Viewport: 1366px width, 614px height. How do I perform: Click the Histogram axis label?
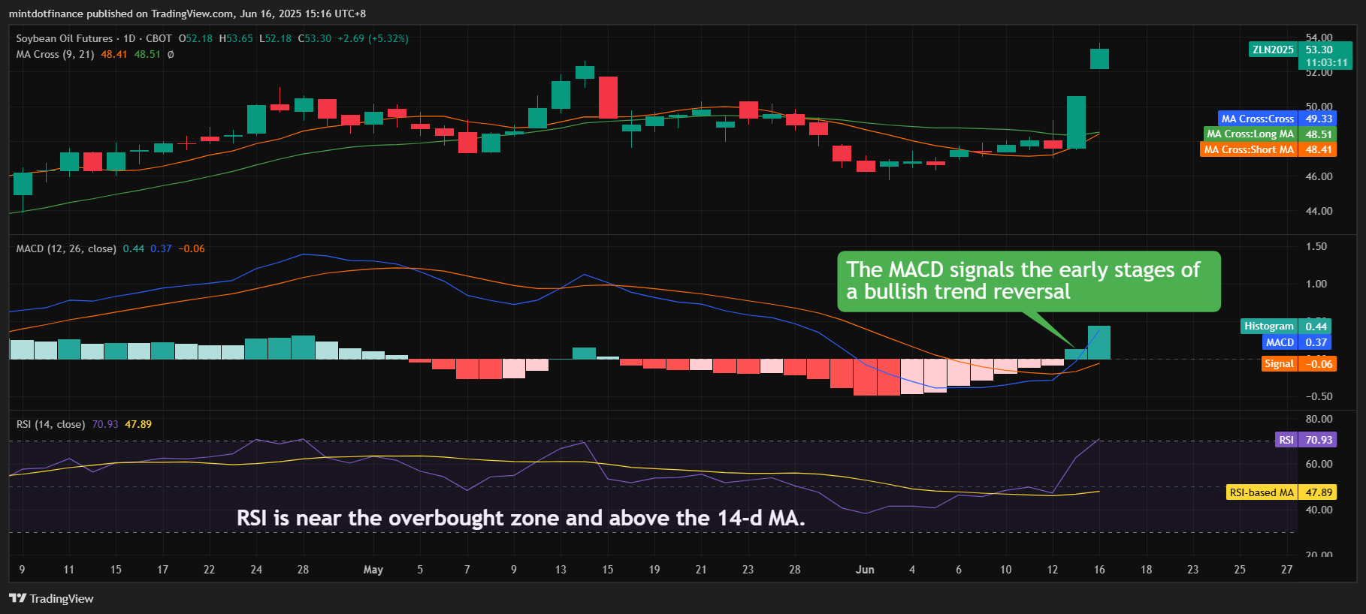tap(1268, 326)
